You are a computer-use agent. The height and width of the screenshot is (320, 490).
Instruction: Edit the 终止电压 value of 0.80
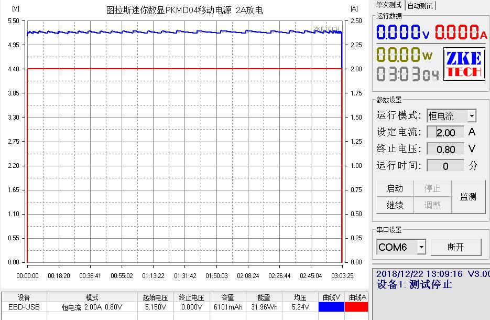445,149
